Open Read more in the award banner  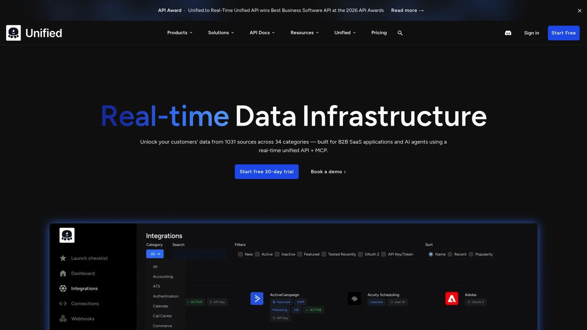pyautogui.click(x=407, y=10)
